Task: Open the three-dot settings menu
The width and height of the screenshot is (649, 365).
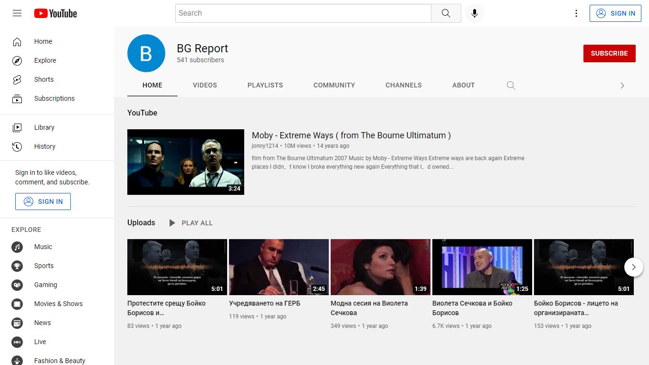Action: pos(576,13)
